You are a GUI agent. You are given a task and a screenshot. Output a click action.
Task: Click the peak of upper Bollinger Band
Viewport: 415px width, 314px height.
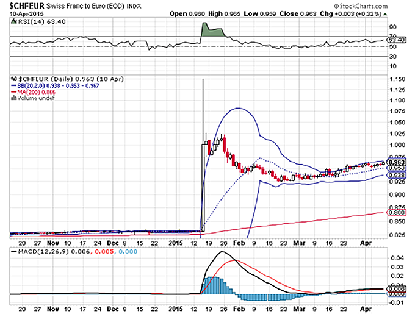click(236, 109)
